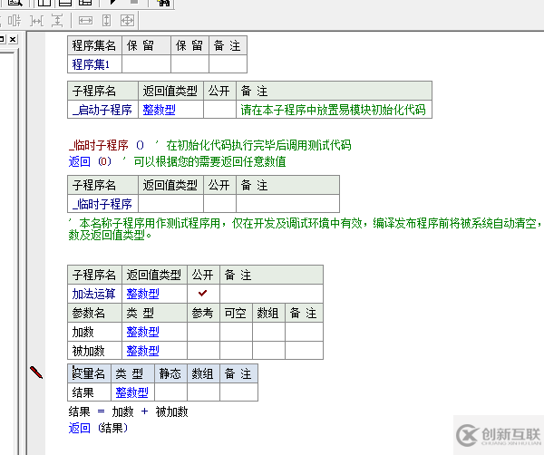Screen dimensions: 544x455
Task: Click the empty return type cell of _临时子程序
Action: click(170, 204)
